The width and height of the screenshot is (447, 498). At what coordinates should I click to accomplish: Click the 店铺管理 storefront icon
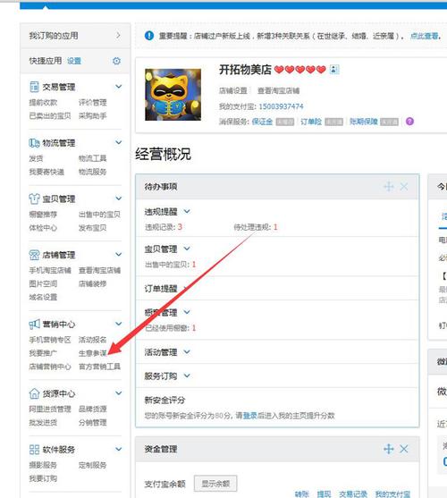34,255
